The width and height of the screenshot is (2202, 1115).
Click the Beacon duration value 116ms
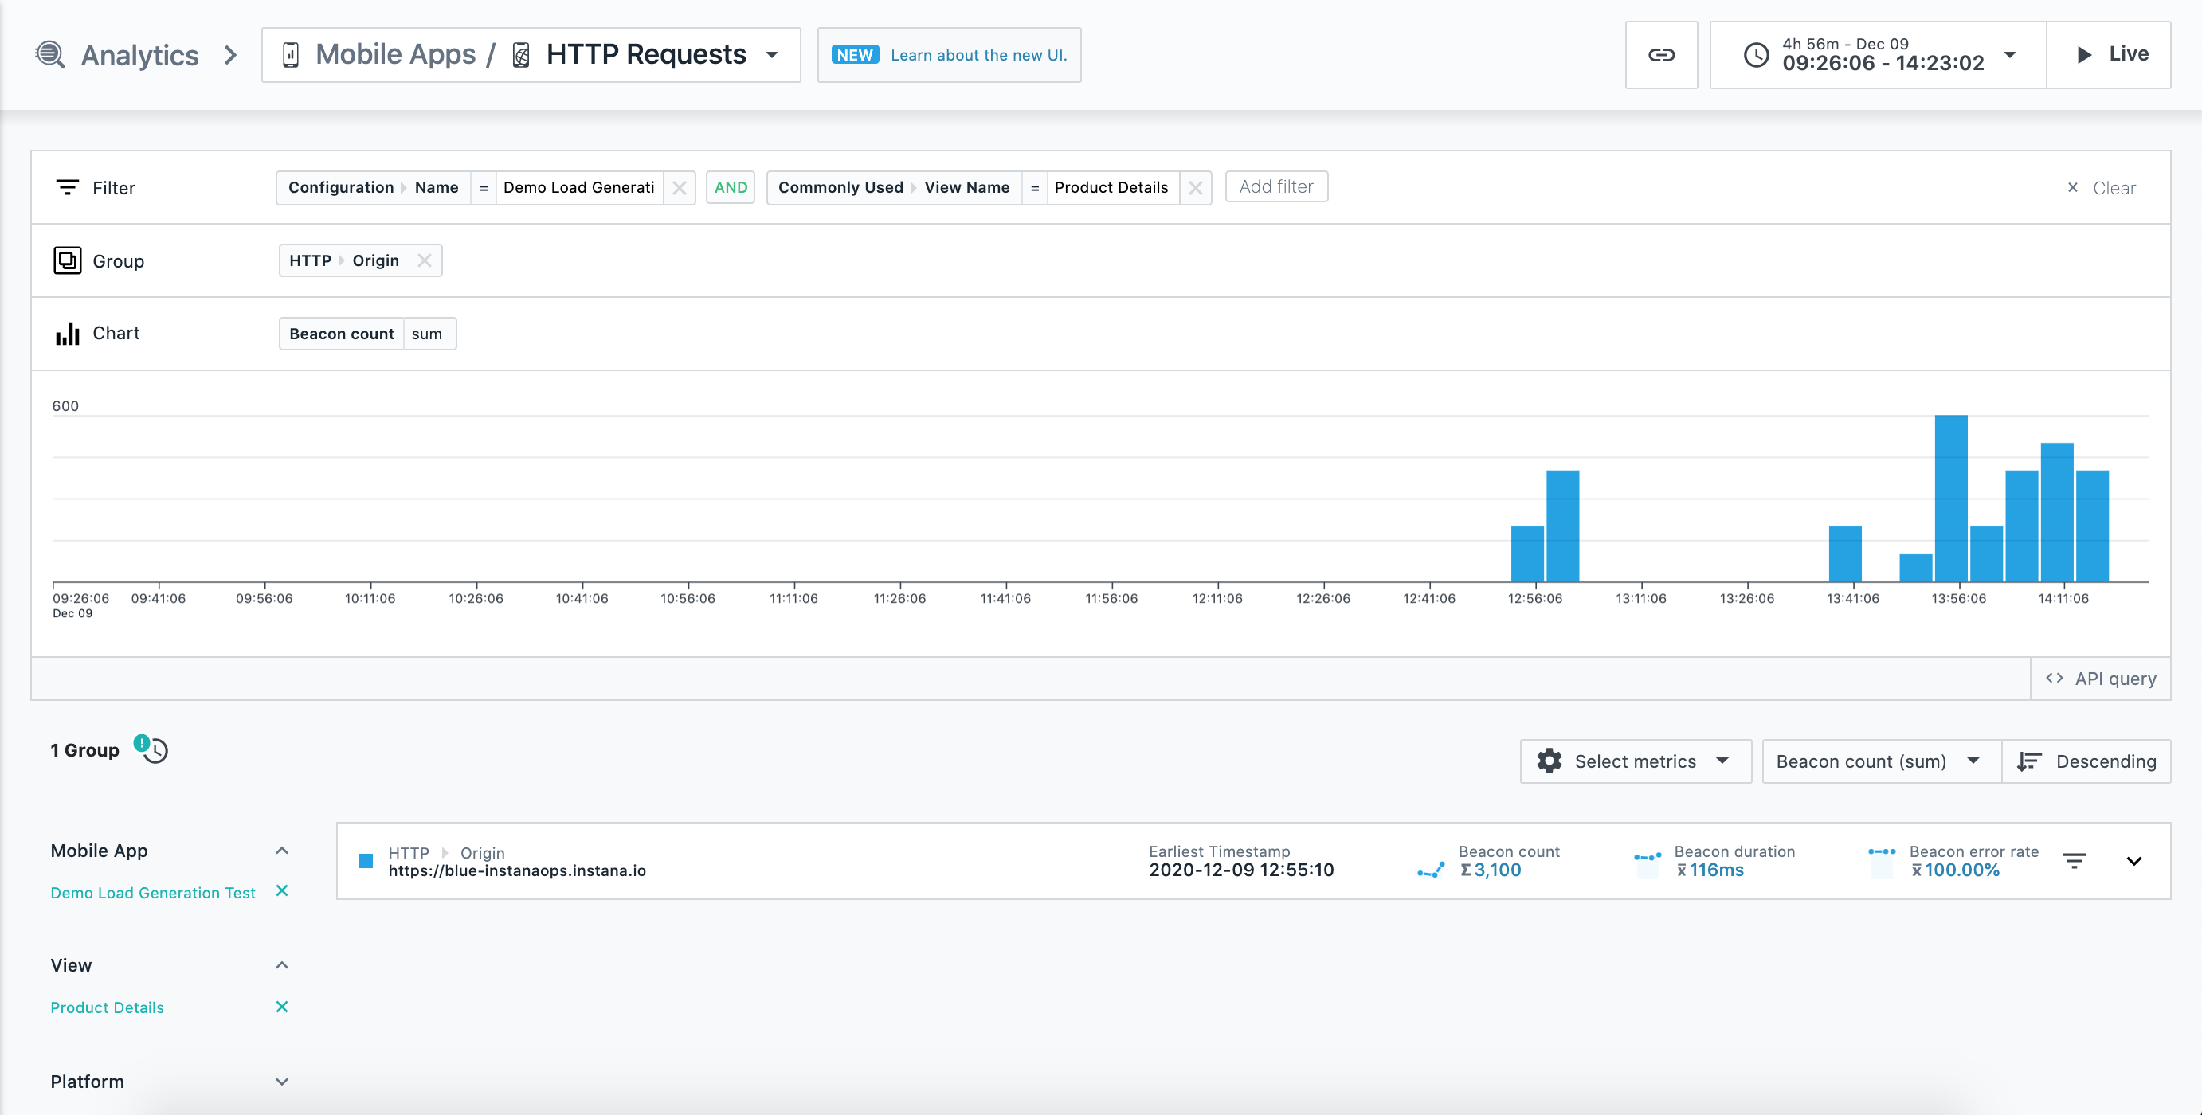pos(1710,870)
